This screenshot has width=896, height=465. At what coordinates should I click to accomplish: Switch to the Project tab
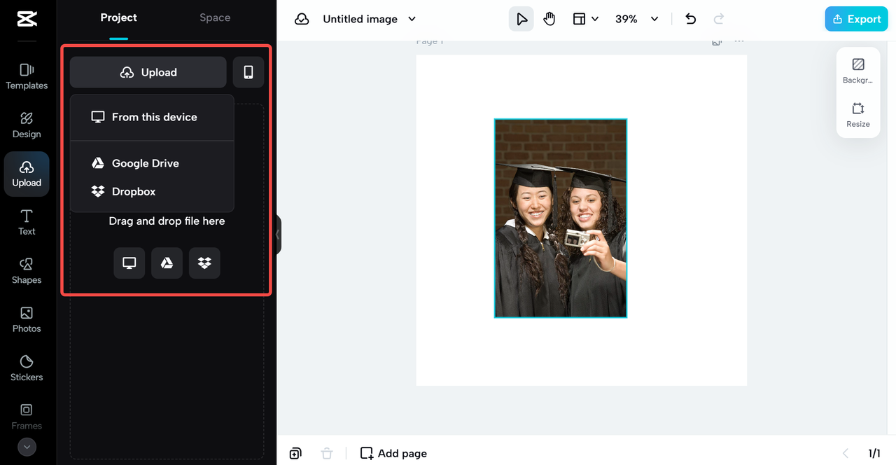pyautogui.click(x=118, y=18)
